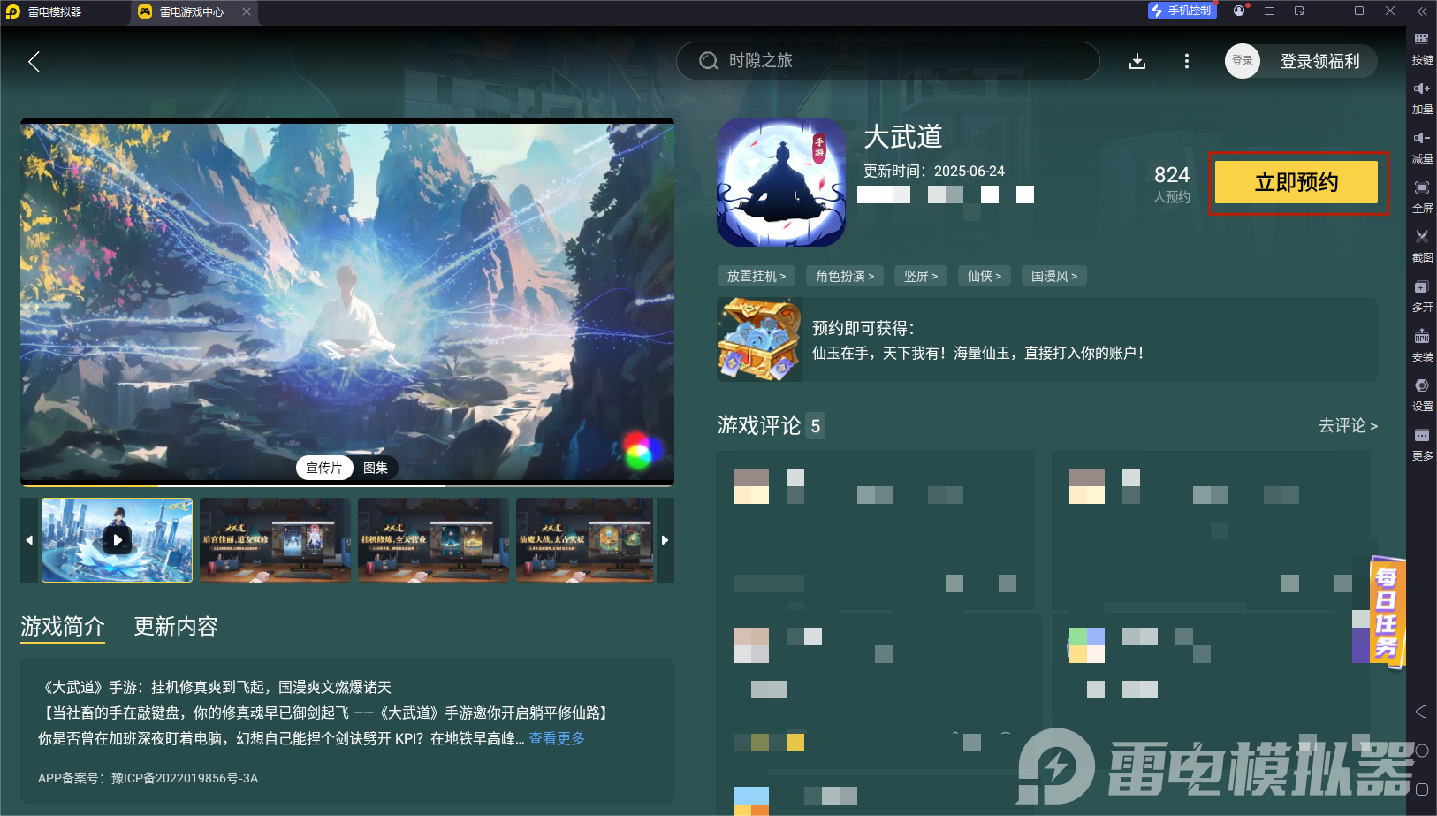Click the 游戏评论 heading

[x=759, y=425]
